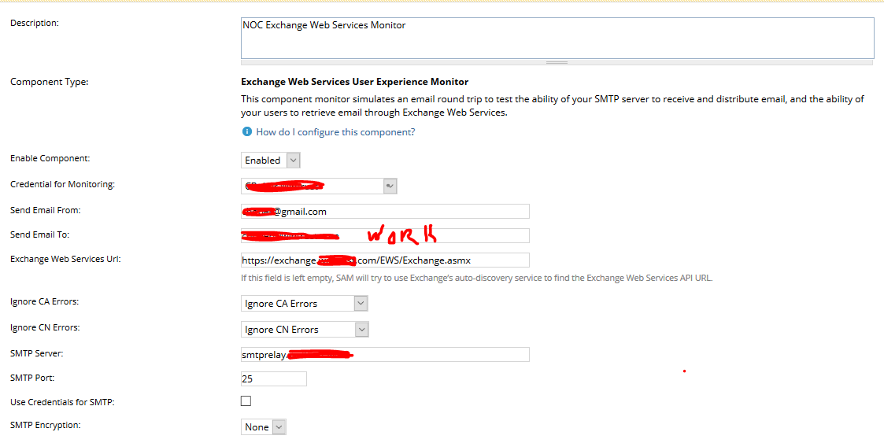Click the 'Enable Component:' label
The width and height of the screenshot is (884, 443).
point(50,158)
